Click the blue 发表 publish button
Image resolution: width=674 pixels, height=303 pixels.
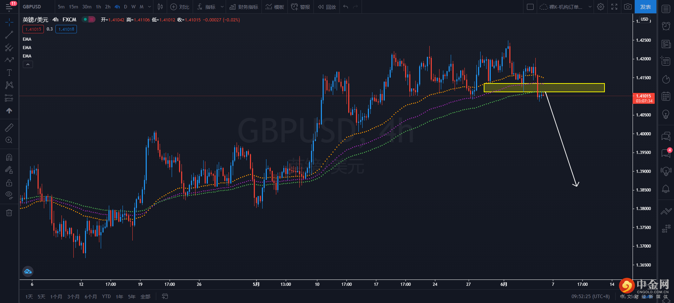645,7
